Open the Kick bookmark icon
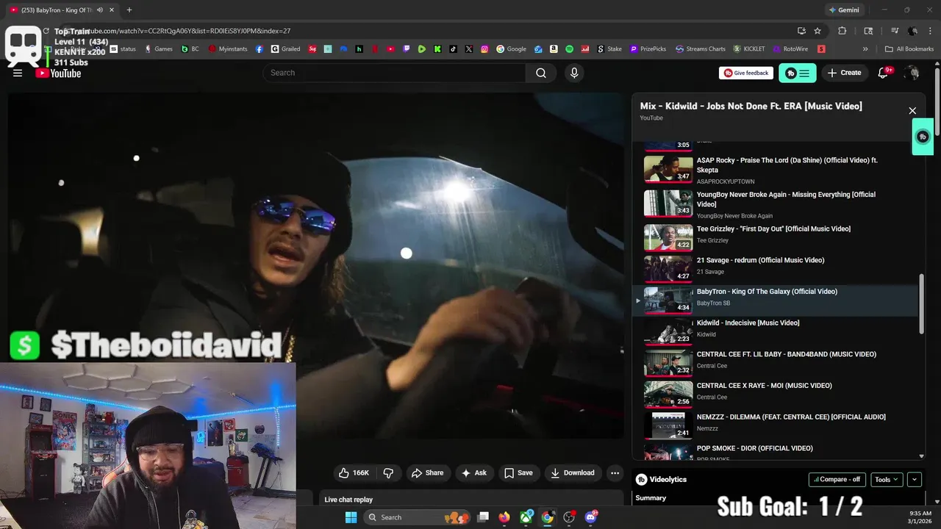This screenshot has height=529, width=941. [437, 49]
